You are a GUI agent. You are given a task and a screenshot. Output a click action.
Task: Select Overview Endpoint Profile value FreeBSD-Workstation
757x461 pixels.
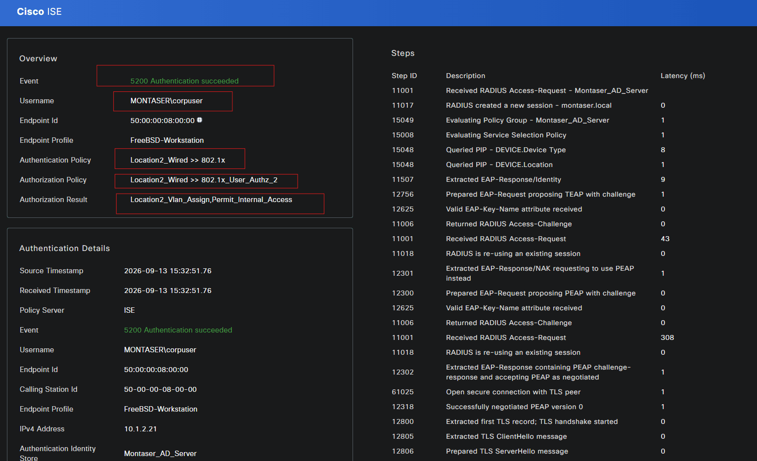coord(167,140)
